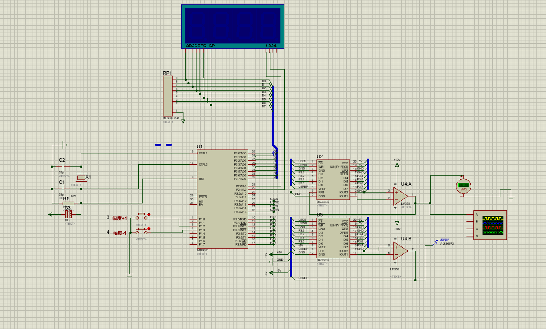Click the DAC0832 label under U2
The image size is (546, 329).
(323, 202)
